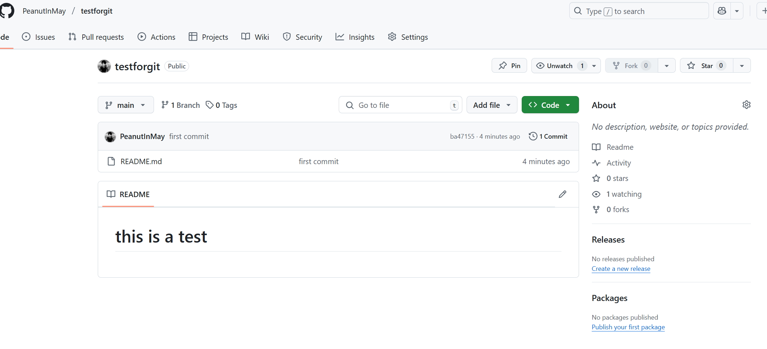Viewport: 767px width, 349px height.
Task: Open PeanutInMay commit author link
Action: pyautogui.click(x=142, y=137)
